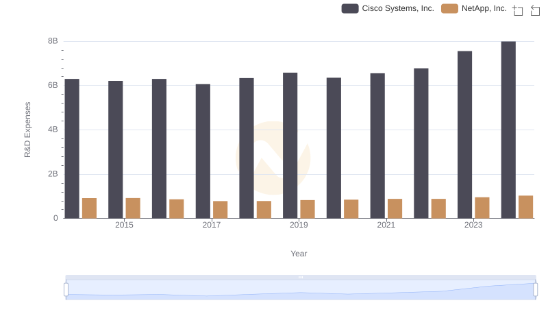Click the Cisco bar between 2017 and 2019
Image resolution: width=548 pixels, height=316 pixels.
coord(247,148)
